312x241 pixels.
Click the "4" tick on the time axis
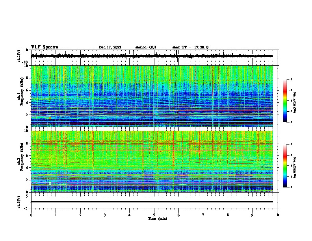[x=130, y=215]
